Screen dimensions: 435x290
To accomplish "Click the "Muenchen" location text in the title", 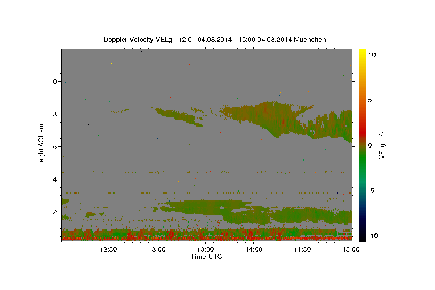I will click(310, 40).
